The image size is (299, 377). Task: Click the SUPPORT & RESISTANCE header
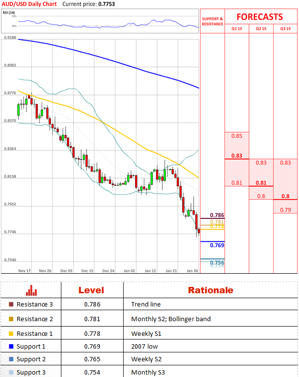tap(212, 22)
